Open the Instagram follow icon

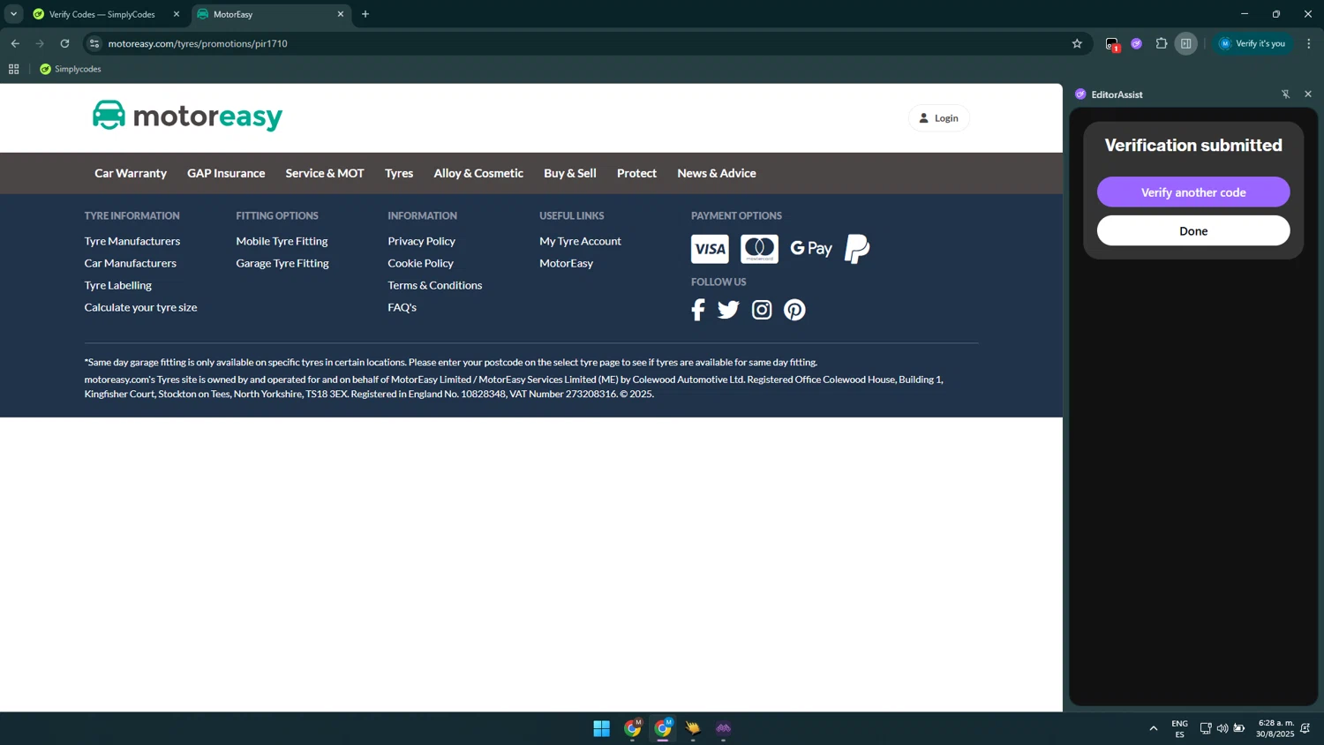(x=762, y=310)
